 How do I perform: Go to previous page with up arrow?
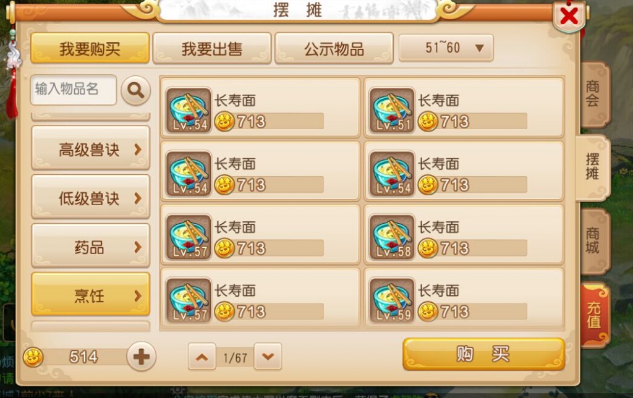tap(202, 357)
